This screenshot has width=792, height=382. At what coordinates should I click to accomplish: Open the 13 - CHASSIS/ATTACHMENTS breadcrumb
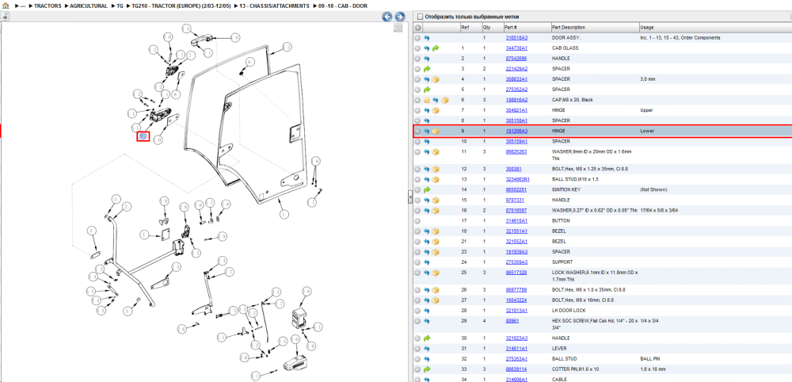274,6
